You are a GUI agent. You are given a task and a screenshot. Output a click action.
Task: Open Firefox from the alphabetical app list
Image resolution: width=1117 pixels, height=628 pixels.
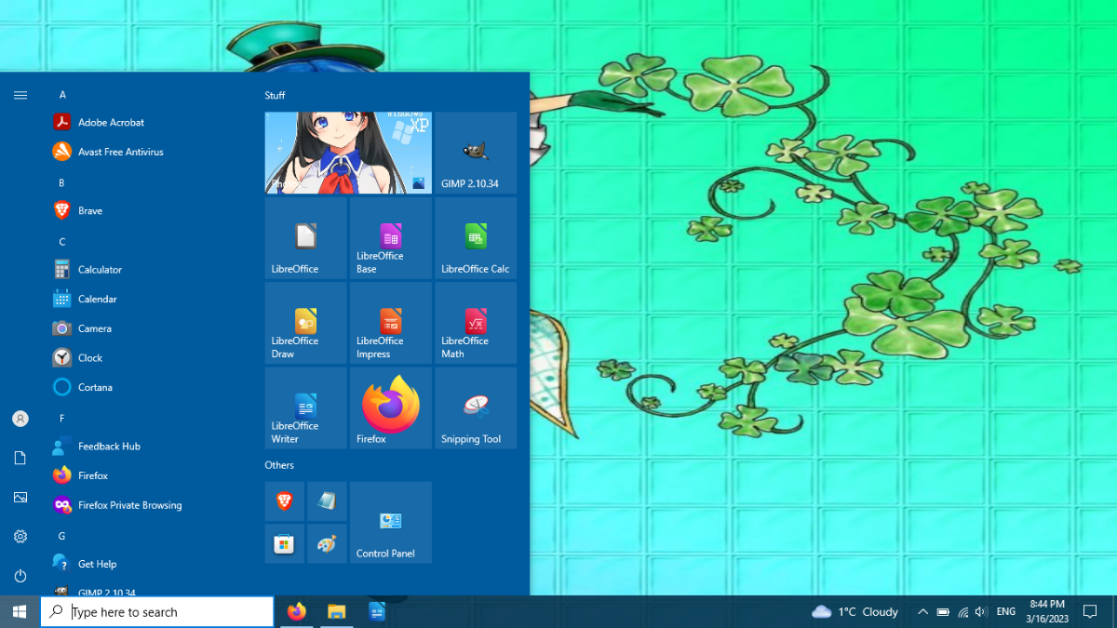[149, 475]
